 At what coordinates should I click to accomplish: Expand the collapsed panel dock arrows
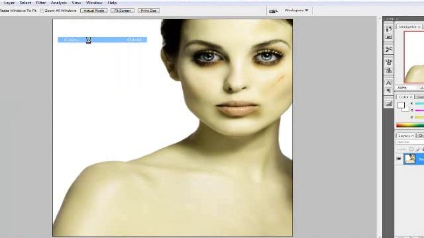click(391, 19)
